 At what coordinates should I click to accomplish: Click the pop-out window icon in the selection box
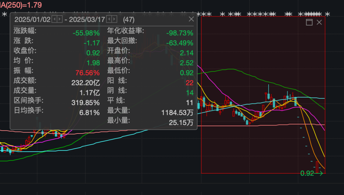pyautogui.click(x=309, y=22)
